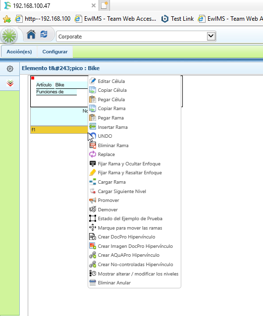Image resolution: width=263 pixels, height=316 pixels.
Task: Click the red-green double chevron sidebar icon
Action: 10,83
